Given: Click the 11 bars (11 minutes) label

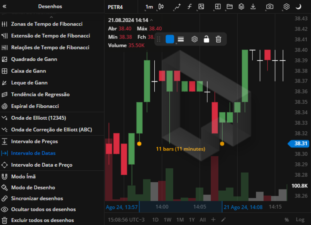Looking at the screenshot, I should tap(180, 149).
